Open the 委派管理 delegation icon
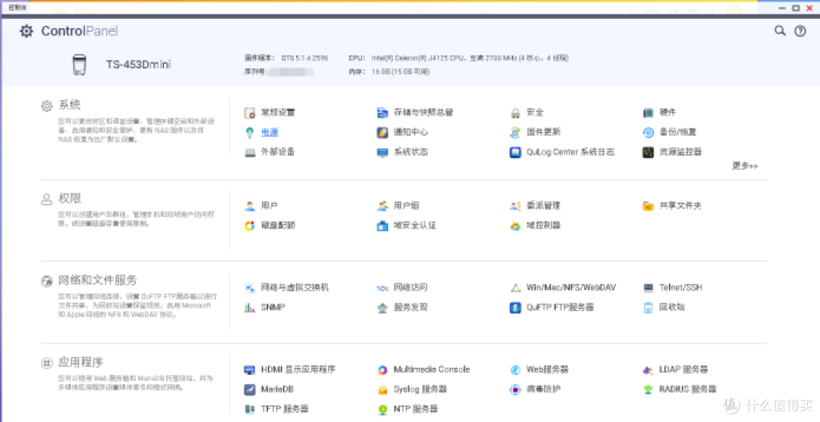Image resolution: width=820 pixels, height=422 pixels. point(515,206)
